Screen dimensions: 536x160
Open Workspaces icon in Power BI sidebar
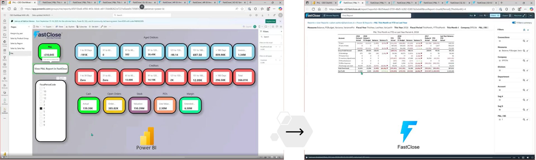(x=4, y=93)
